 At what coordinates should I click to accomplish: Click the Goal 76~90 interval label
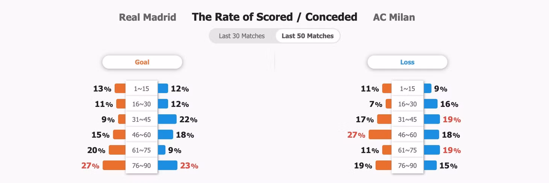point(141,165)
